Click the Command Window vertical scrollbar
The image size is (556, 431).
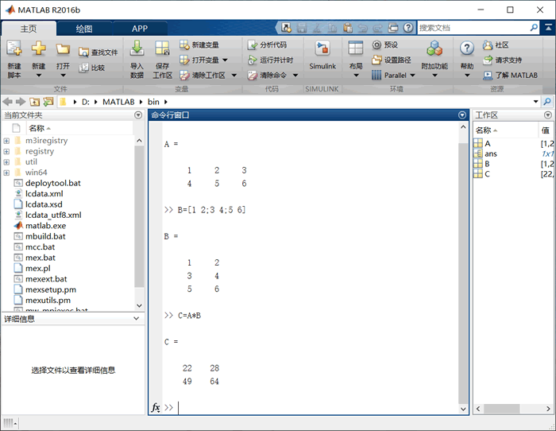[x=463, y=274]
